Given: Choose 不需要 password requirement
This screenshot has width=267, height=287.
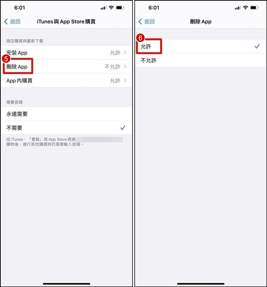Looking at the screenshot, I should tap(66, 128).
